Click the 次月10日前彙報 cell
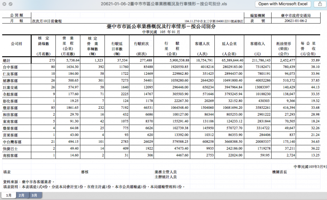The image size is (327, 200). (x=47, y=21)
